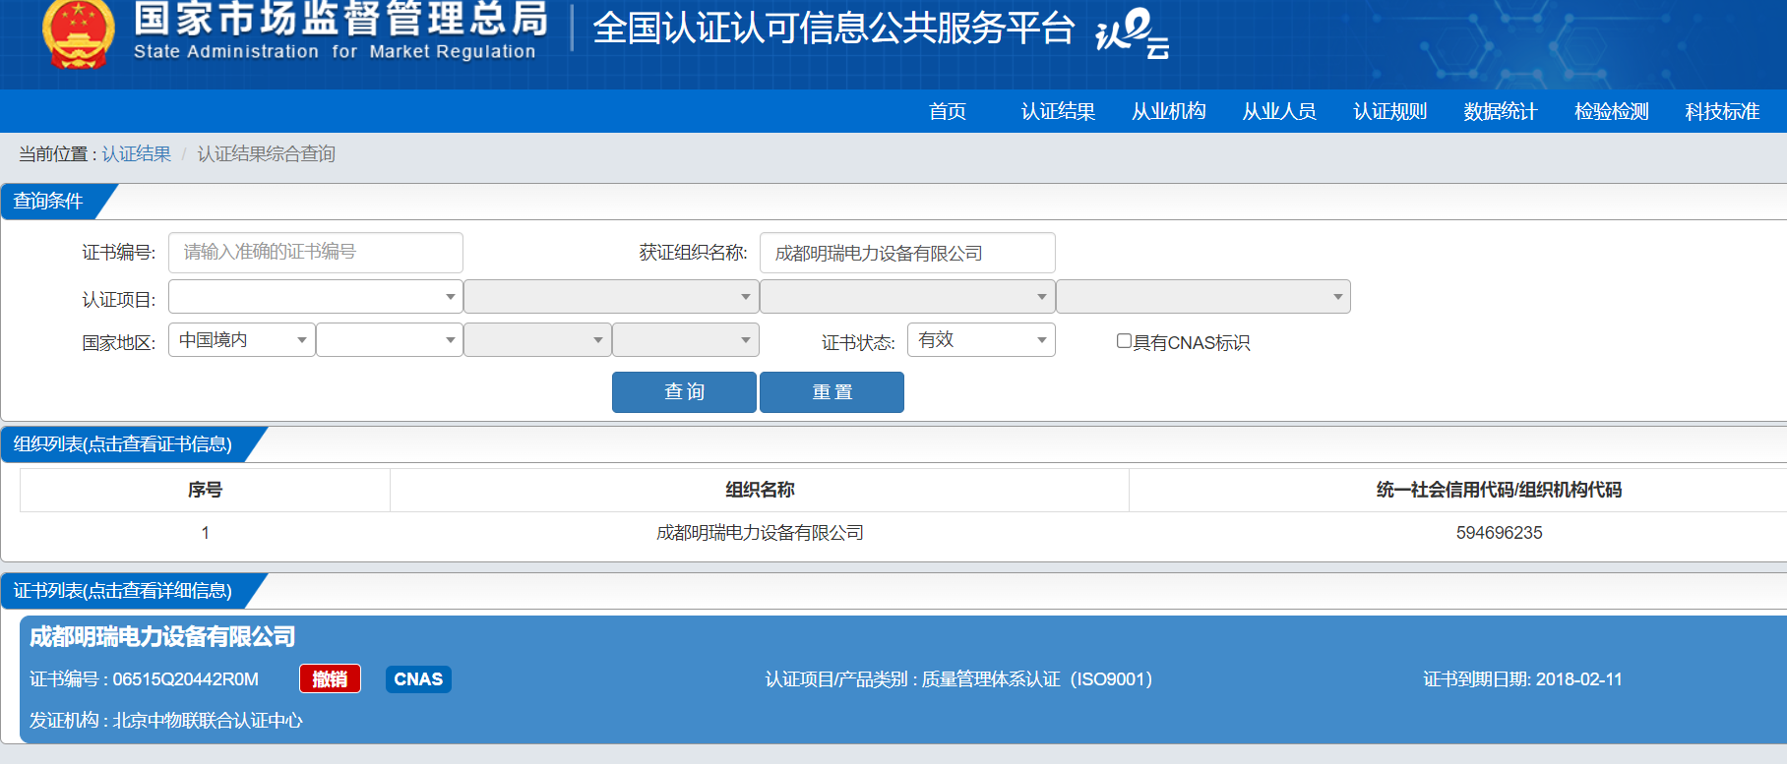Click 全国认证认可信息公共服务平台 title

(x=833, y=29)
